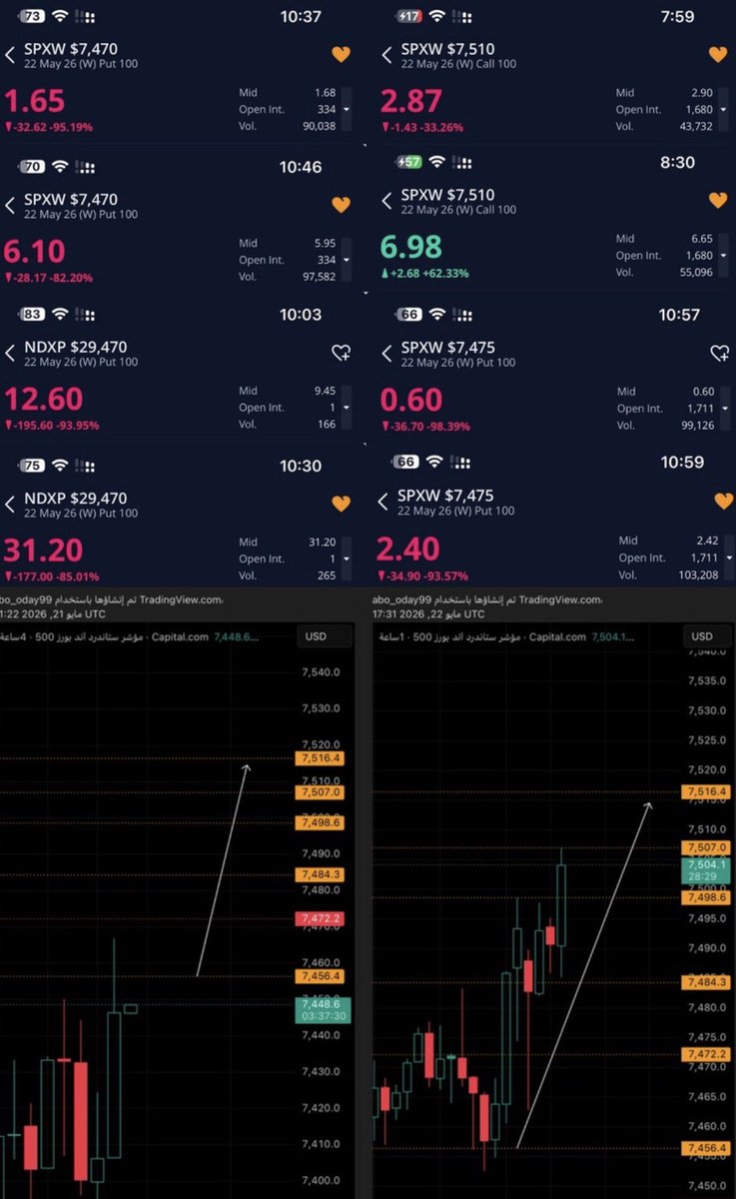Select 7,516.4 price label on right chart
The height and width of the screenshot is (1199, 736).
(705, 792)
